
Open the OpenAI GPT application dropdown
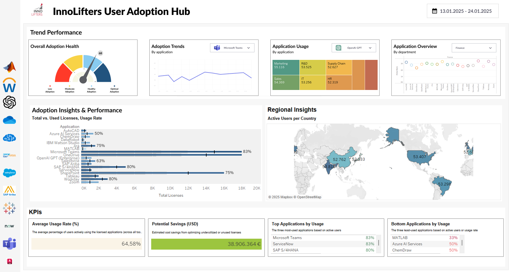[354, 48]
